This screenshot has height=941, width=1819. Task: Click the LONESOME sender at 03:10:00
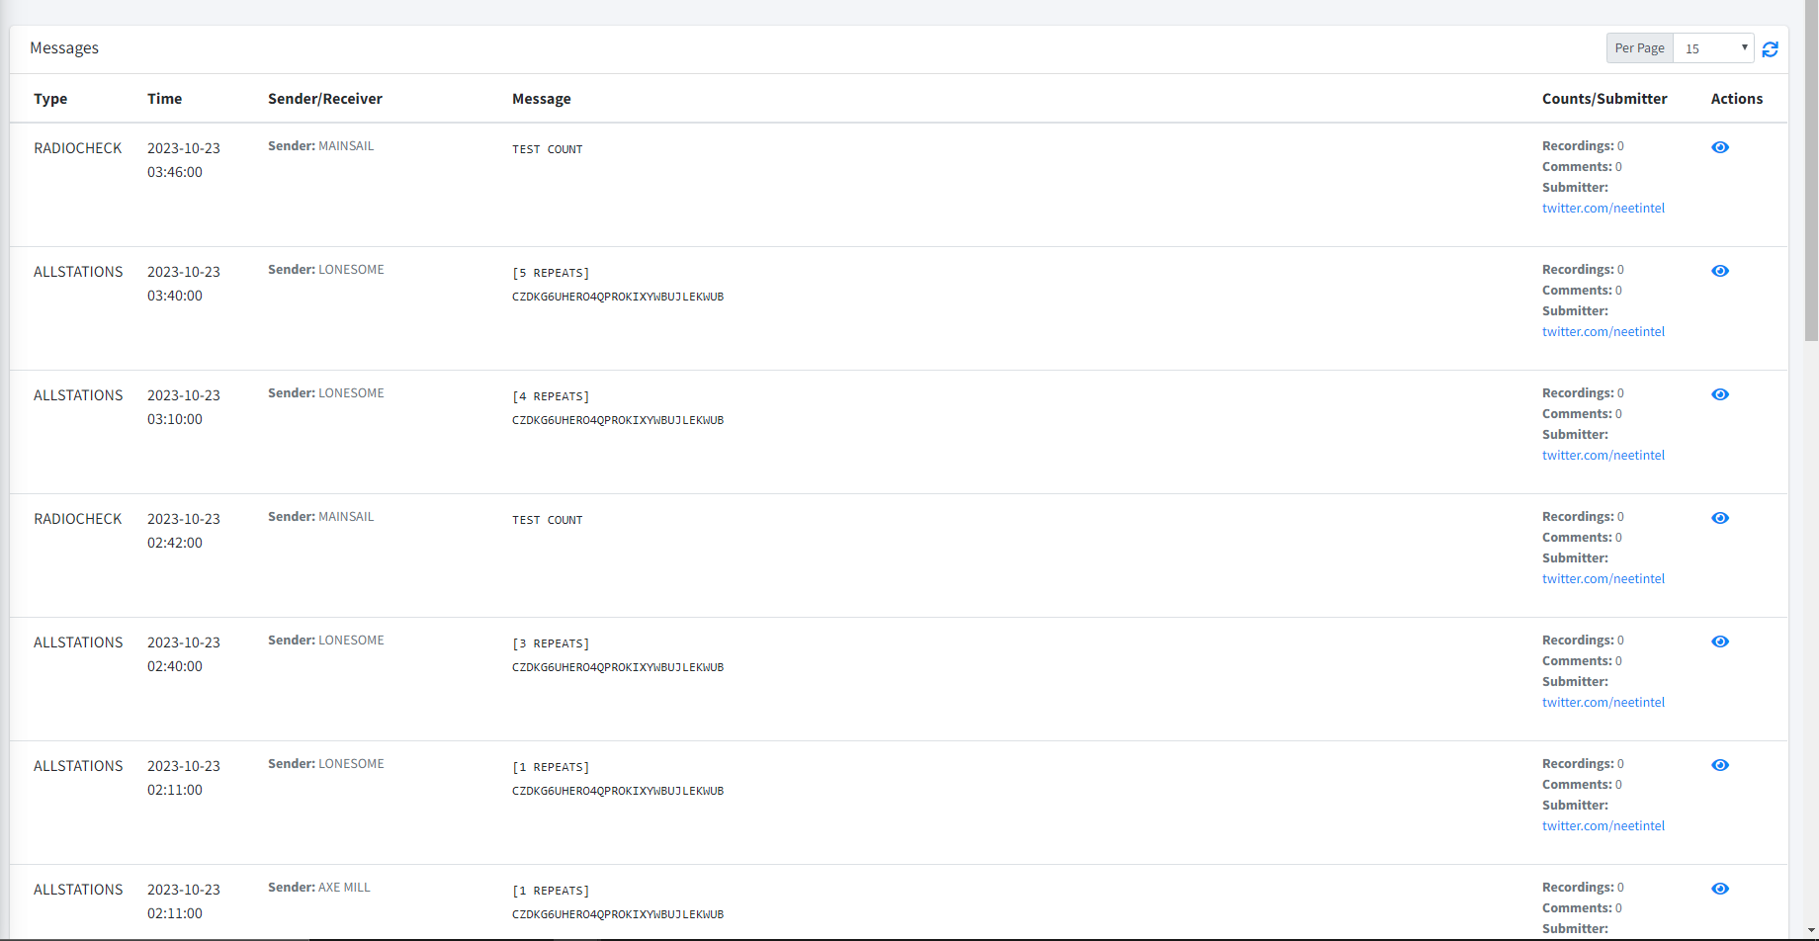pos(351,393)
